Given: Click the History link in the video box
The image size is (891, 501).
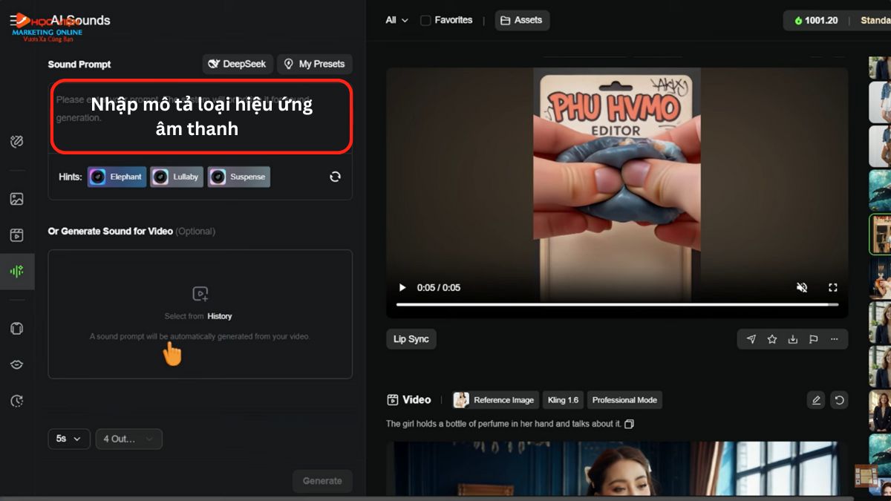Looking at the screenshot, I should pyautogui.click(x=220, y=316).
